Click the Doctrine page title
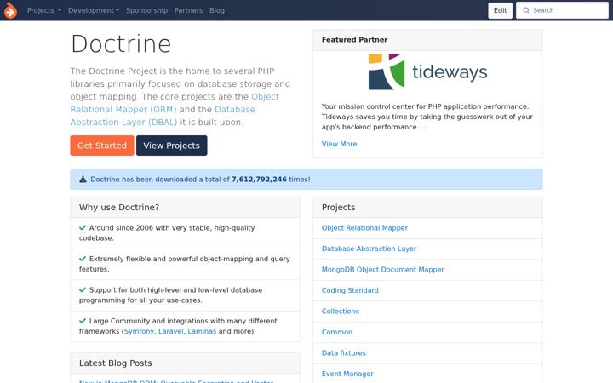 click(121, 43)
